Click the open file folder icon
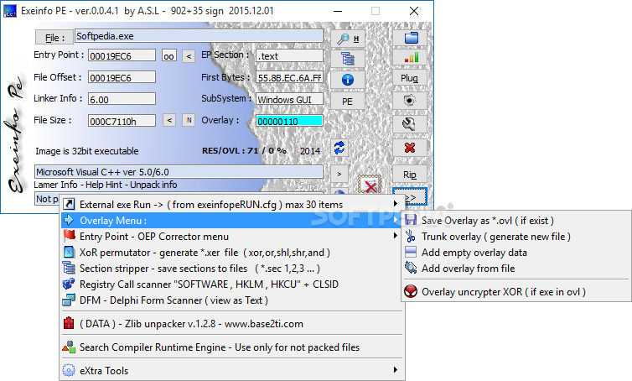 pos(410,38)
